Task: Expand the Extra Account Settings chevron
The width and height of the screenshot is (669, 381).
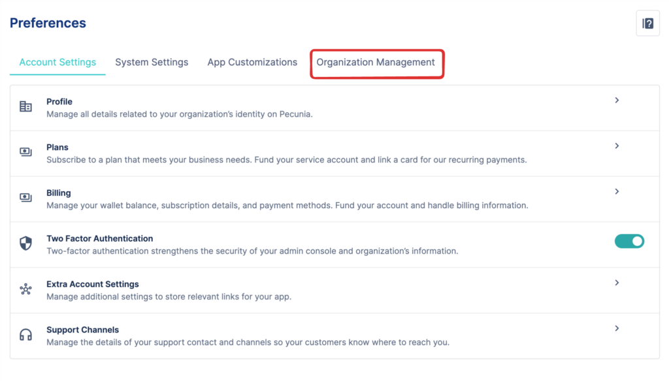Action: [617, 283]
